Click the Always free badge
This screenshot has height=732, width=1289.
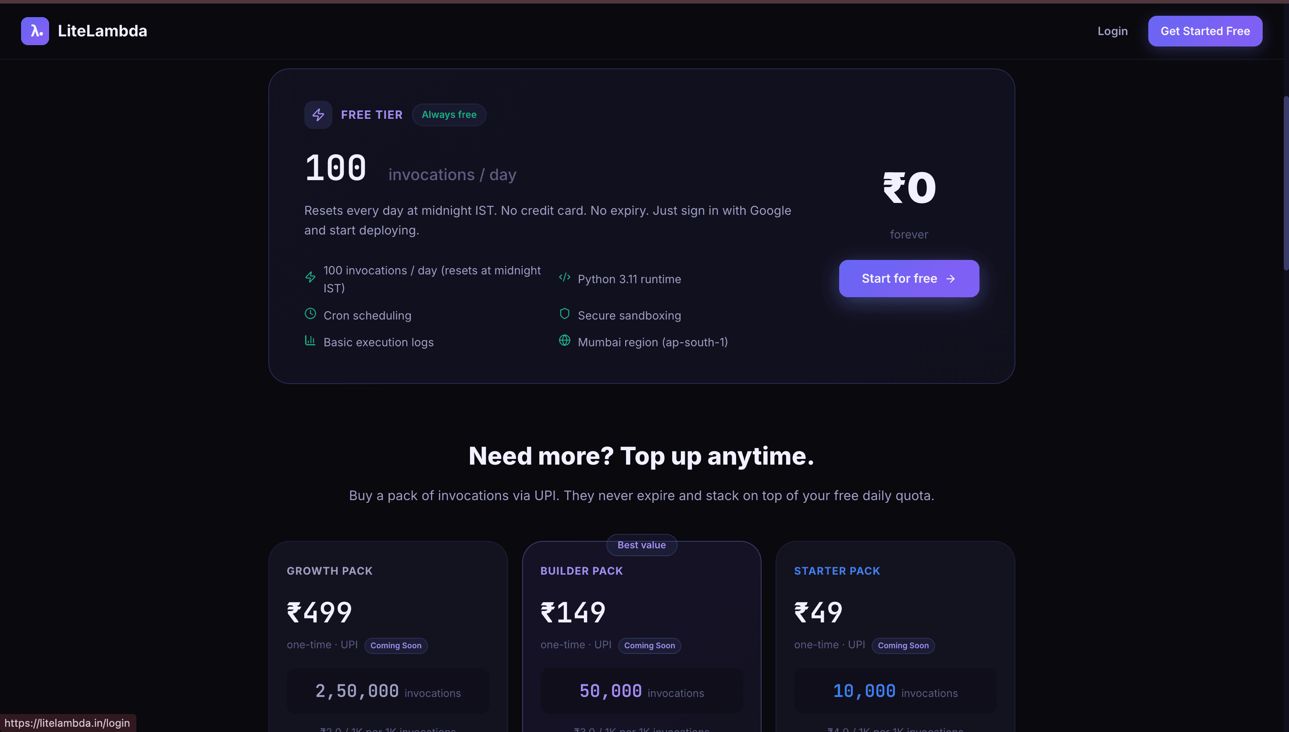[x=449, y=115]
